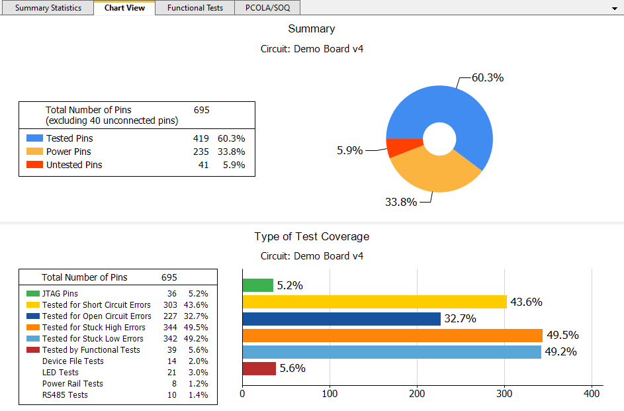This screenshot has width=624, height=411.
Task: Click the red 5.6% functional tests bar
Action: click(x=259, y=368)
